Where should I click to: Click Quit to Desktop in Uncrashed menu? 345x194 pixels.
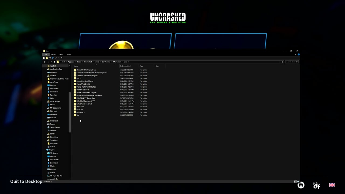26,181
